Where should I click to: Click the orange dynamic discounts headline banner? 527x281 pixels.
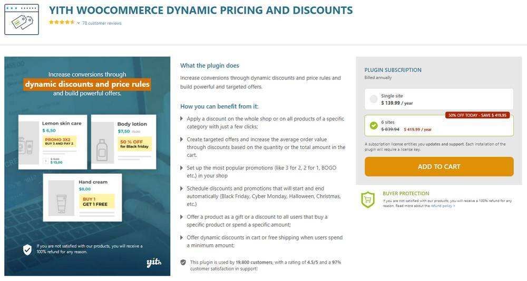click(87, 84)
